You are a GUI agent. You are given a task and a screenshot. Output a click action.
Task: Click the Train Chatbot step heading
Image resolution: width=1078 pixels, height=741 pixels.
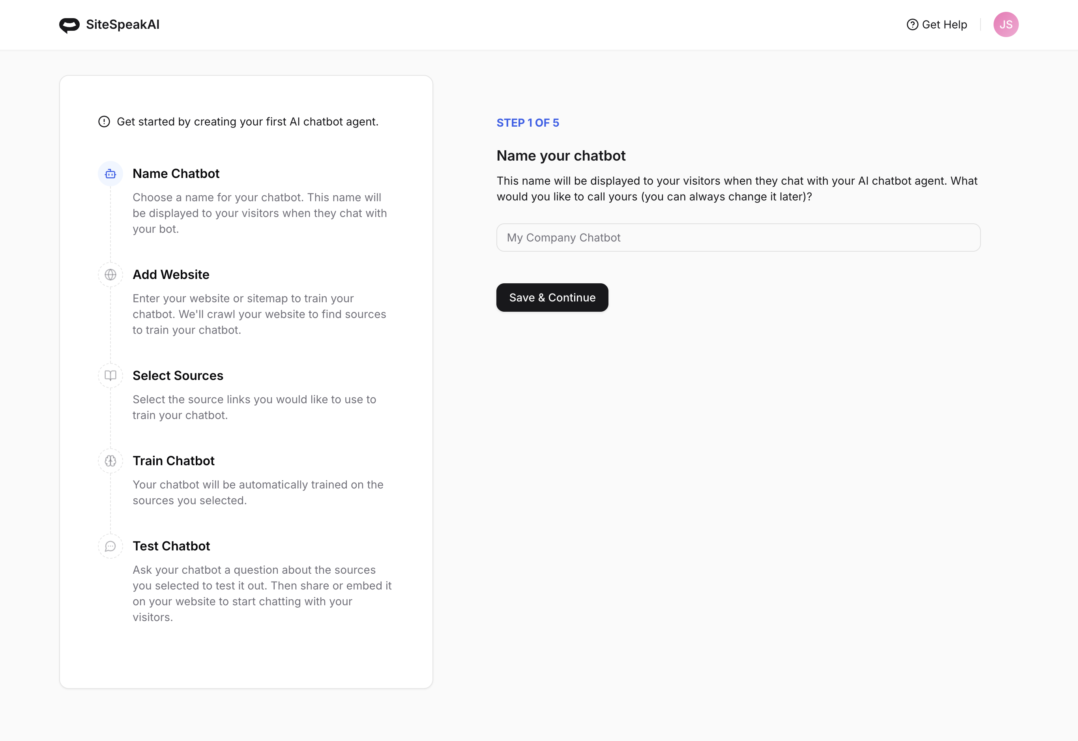tap(174, 460)
